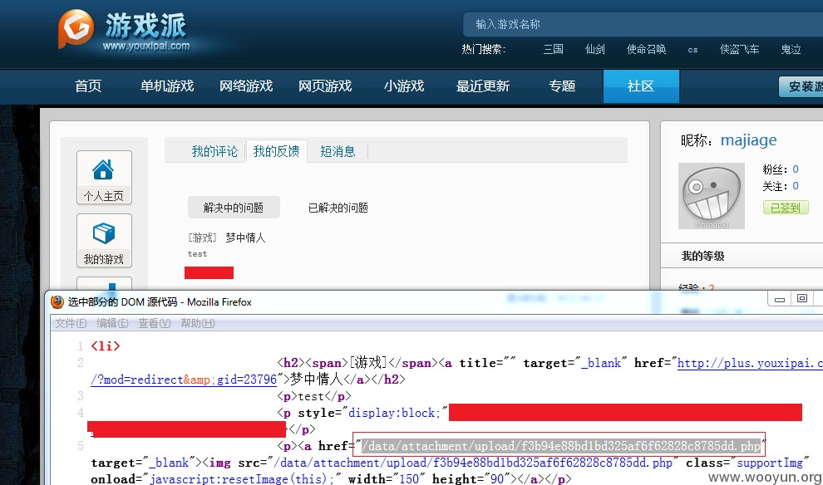The height and width of the screenshot is (485, 823).
Task: Select 解决中的问题 filter
Action: coord(234,208)
